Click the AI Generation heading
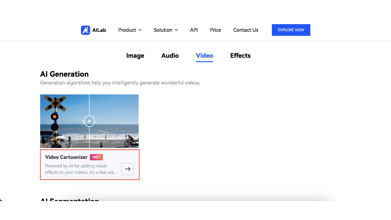Viewport: 391px width, 220px height. [x=64, y=74]
